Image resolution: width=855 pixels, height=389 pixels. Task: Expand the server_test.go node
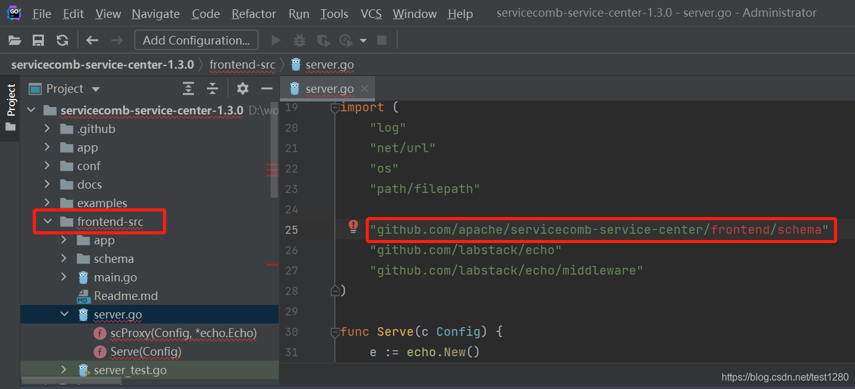[x=64, y=370]
